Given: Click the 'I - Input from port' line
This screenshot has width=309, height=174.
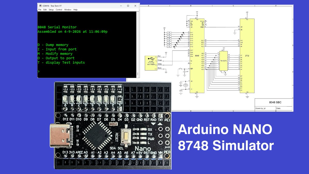Looking at the screenshot, I should click(57, 49).
